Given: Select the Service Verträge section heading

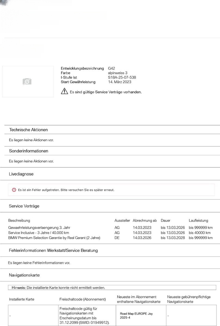Looking at the screenshot, I should [x=24, y=206].
